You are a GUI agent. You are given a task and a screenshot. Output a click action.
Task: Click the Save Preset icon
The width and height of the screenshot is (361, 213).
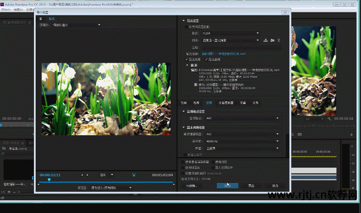(266, 40)
